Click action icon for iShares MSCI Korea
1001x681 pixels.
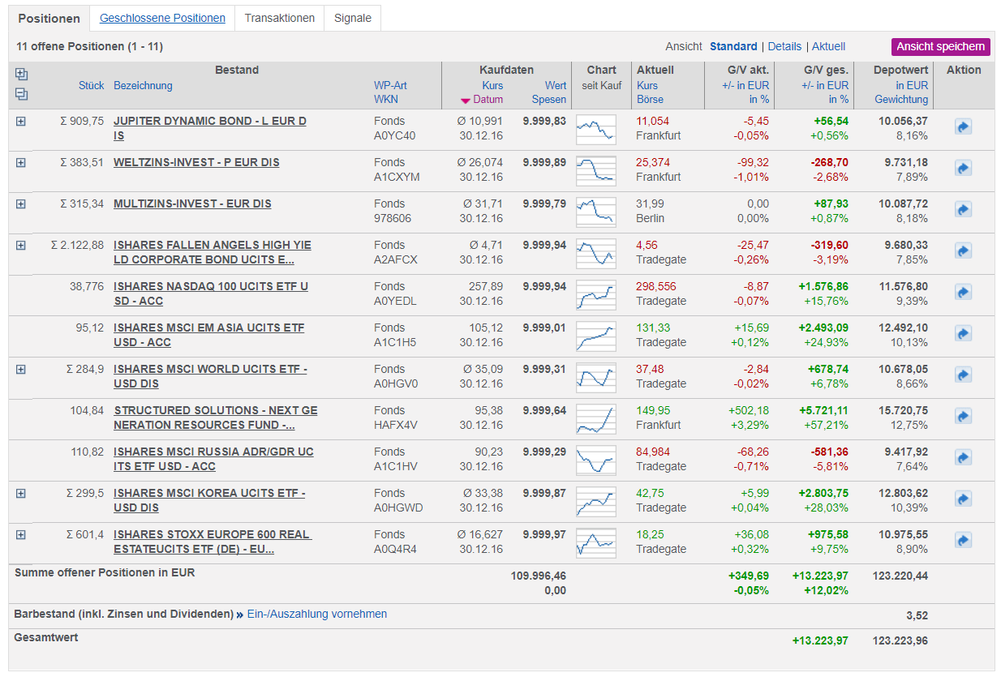coord(963,499)
